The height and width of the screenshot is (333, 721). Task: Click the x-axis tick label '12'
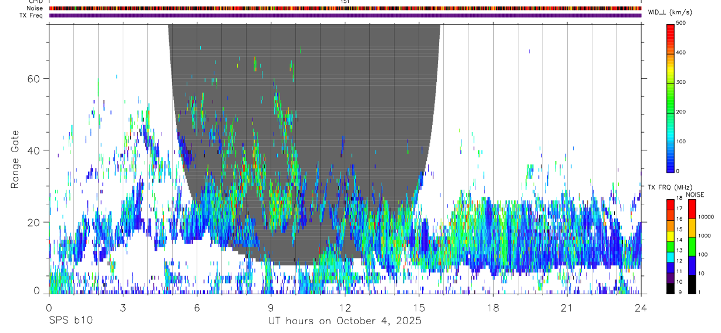coord(345,308)
